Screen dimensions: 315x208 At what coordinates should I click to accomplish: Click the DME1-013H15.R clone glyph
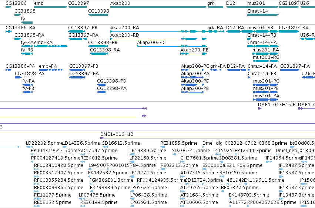coord(259,108)
